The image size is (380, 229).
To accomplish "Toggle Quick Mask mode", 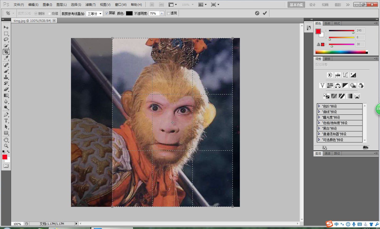I will coord(6,166).
